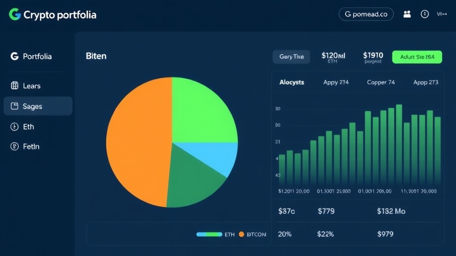Click the G icon inside the search box
The image size is (456, 256).
[348, 14]
